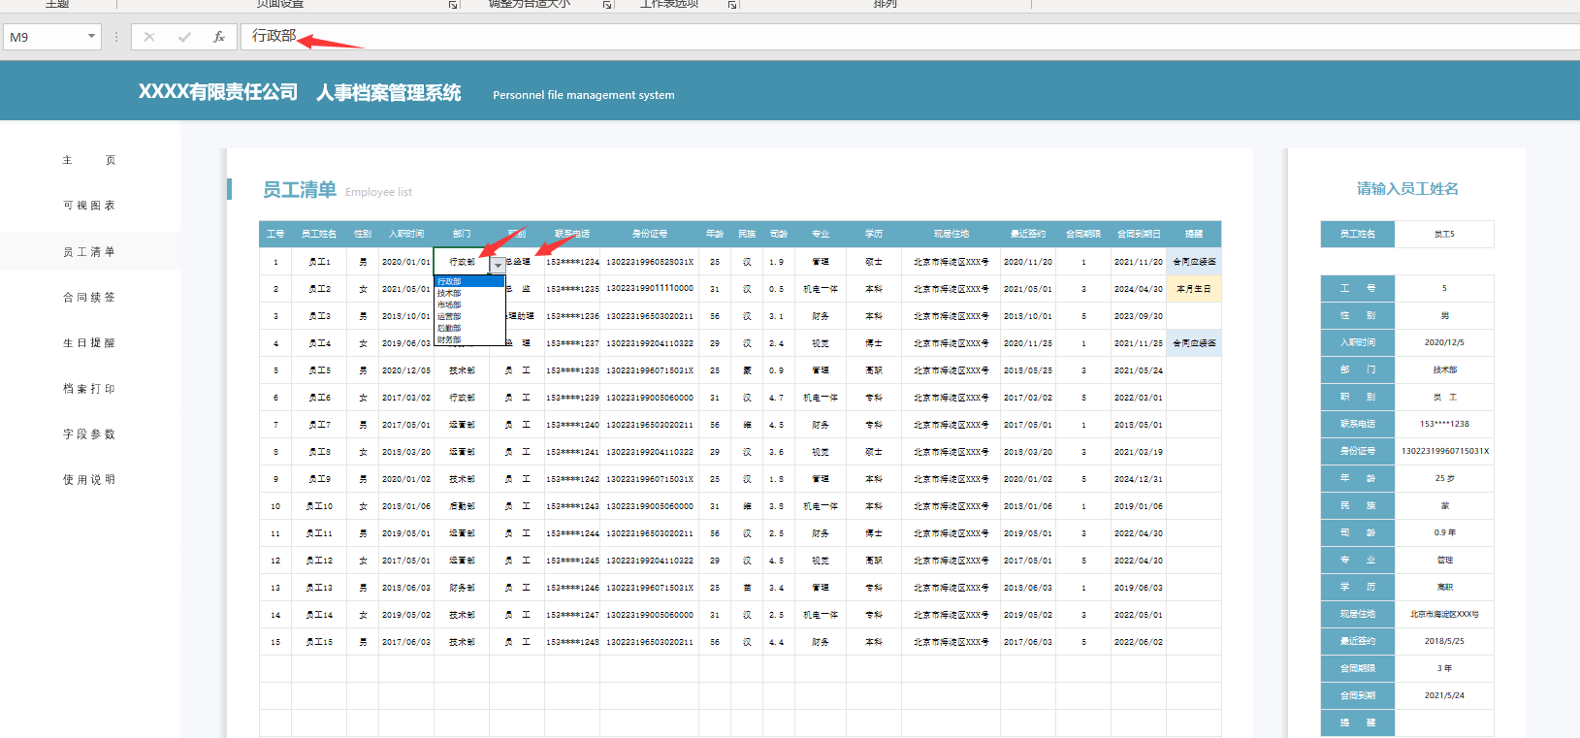Click the 身份证号 column header
The width and height of the screenshot is (1580, 738).
pos(650,234)
